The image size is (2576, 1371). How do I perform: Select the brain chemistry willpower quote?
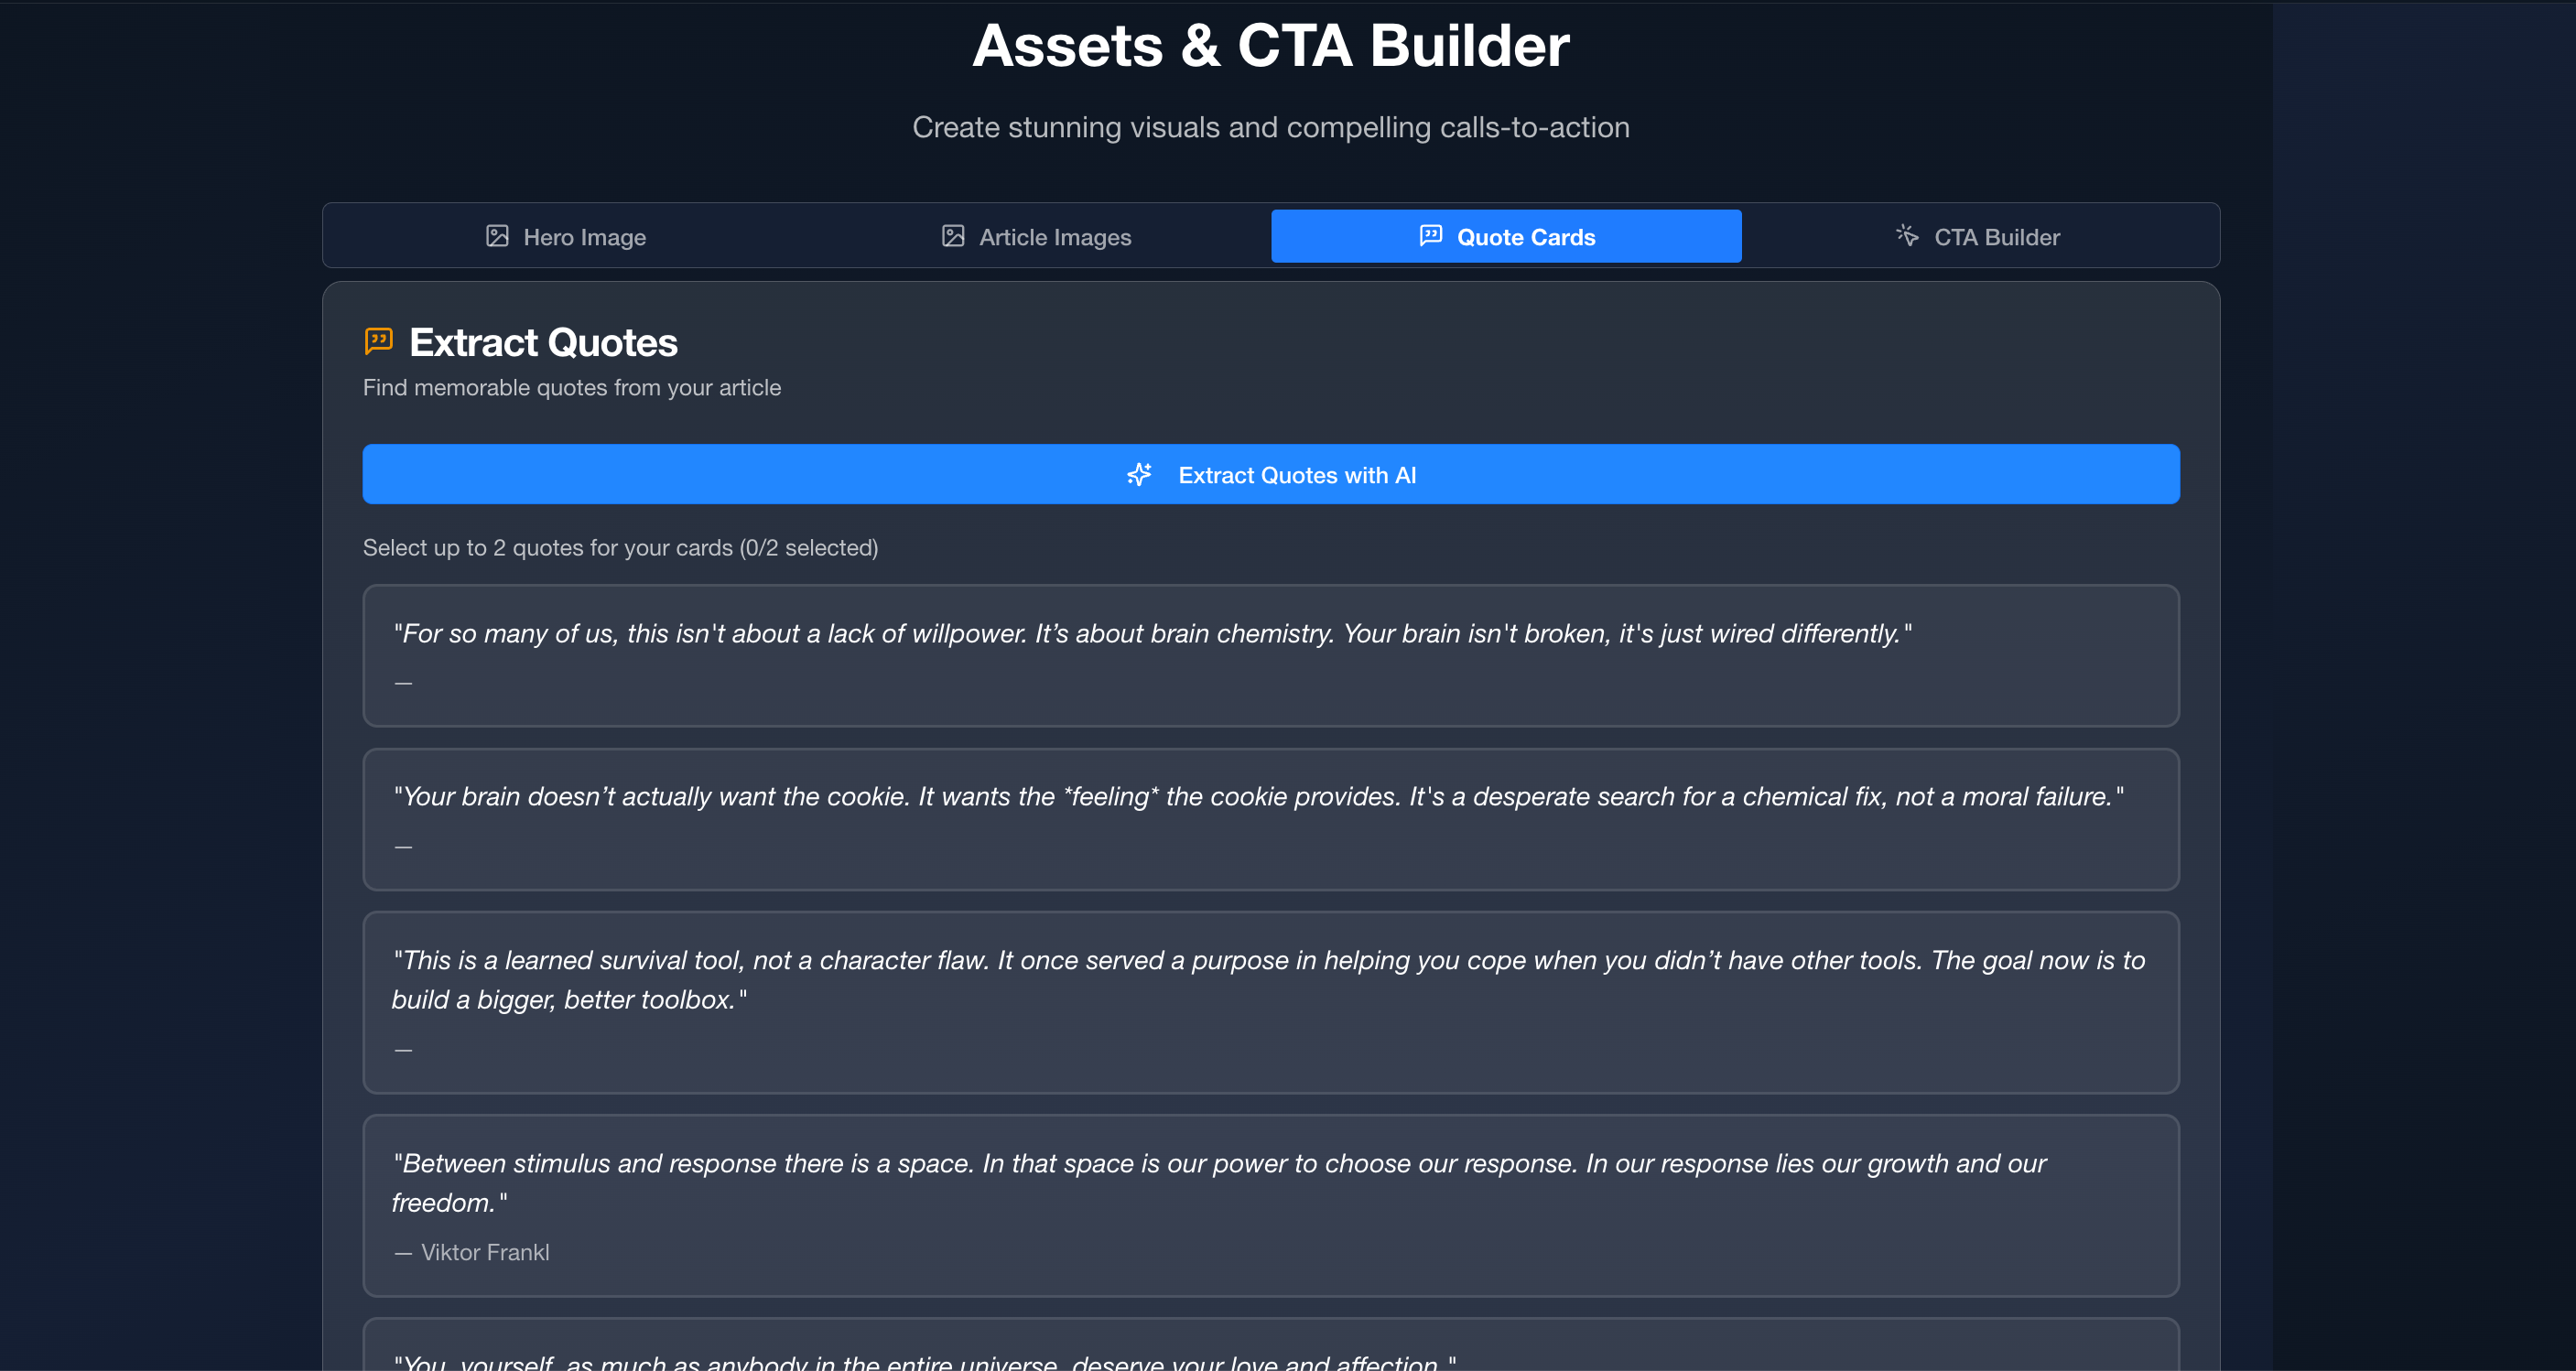pyautogui.click(x=1270, y=655)
